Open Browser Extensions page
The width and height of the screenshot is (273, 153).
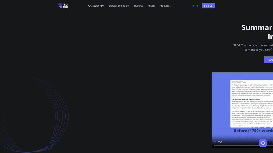[x=119, y=6]
